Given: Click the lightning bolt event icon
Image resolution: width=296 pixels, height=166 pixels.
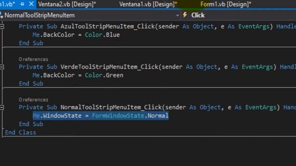Looking at the screenshot, I should [x=185, y=15].
